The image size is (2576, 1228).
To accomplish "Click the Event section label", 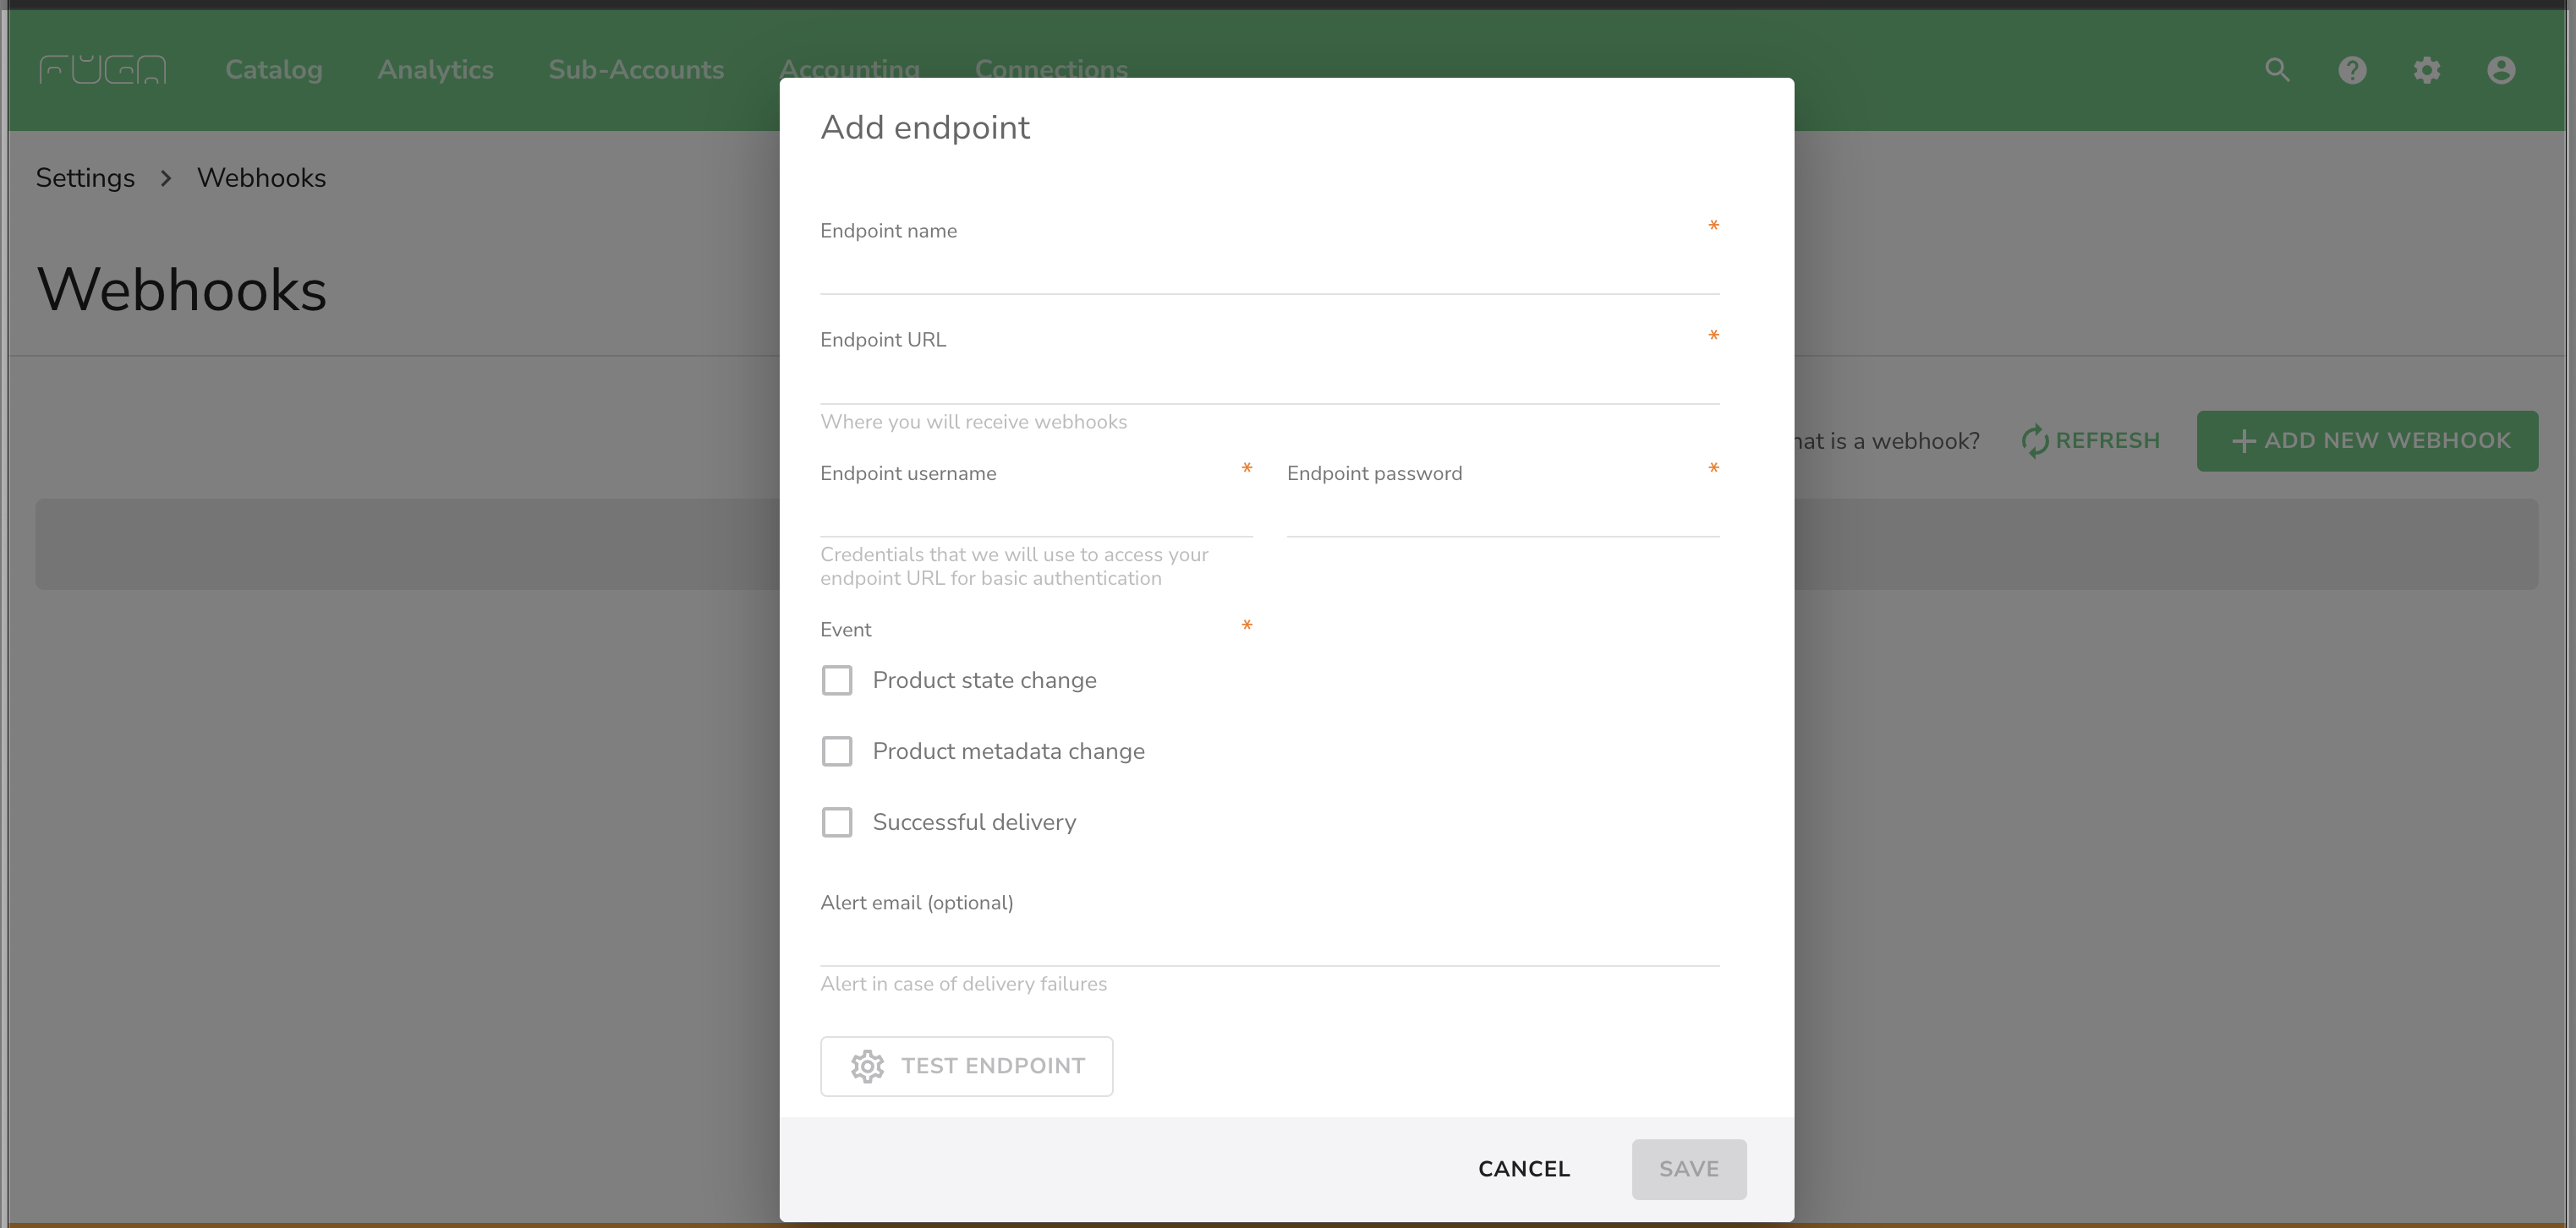I will [845, 630].
